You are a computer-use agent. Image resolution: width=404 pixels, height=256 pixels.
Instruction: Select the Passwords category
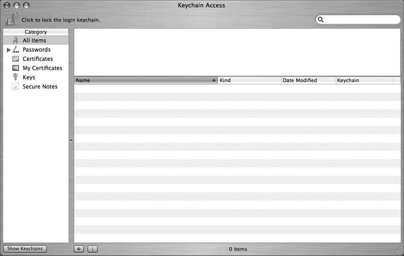36,49
